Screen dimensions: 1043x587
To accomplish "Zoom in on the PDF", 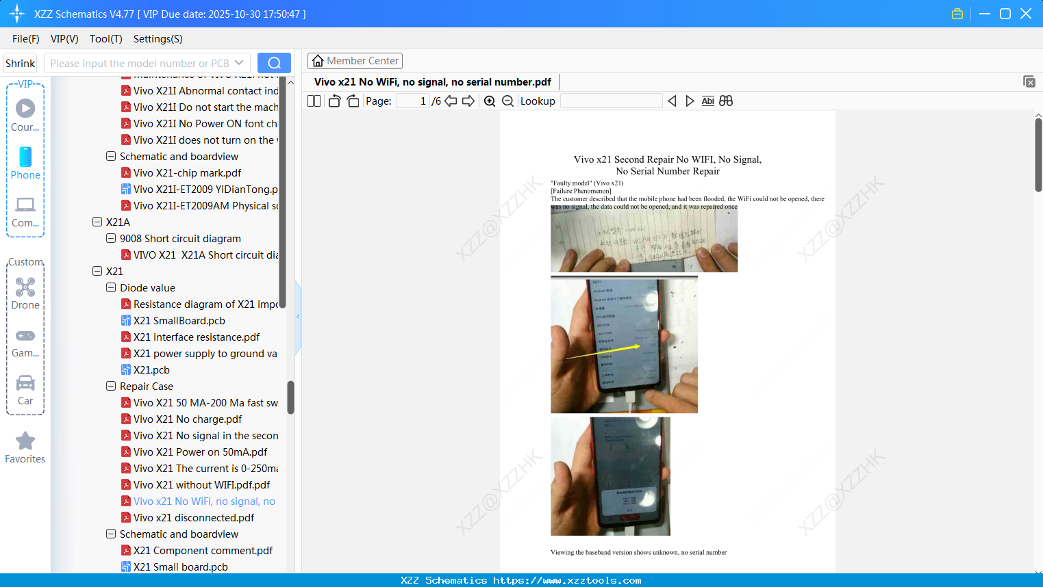I will 490,101.
